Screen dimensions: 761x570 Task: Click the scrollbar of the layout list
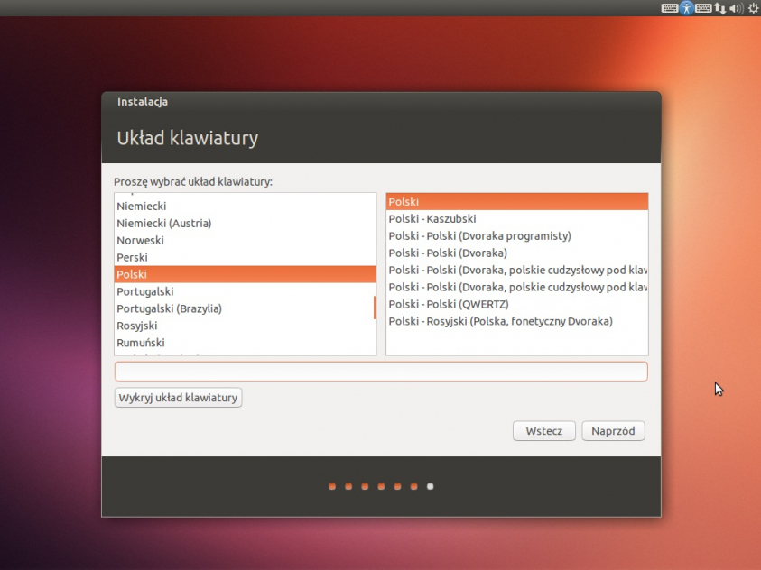pos(373,307)
